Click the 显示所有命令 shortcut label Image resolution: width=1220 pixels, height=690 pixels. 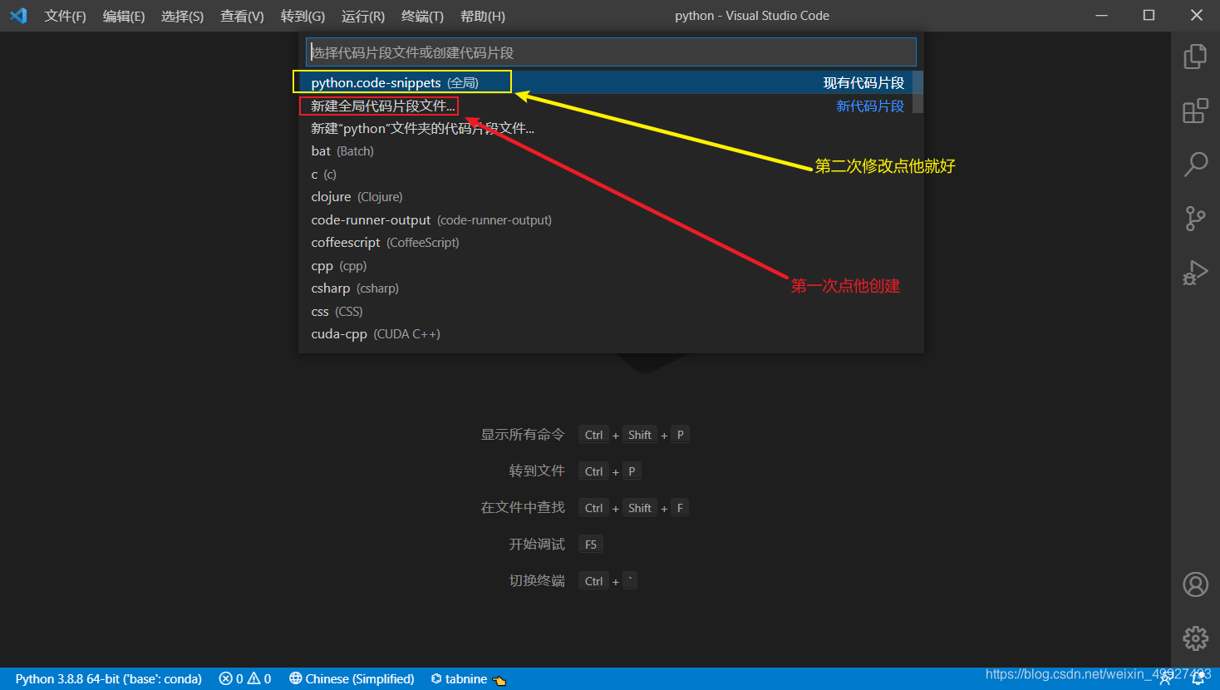(523, 435)
